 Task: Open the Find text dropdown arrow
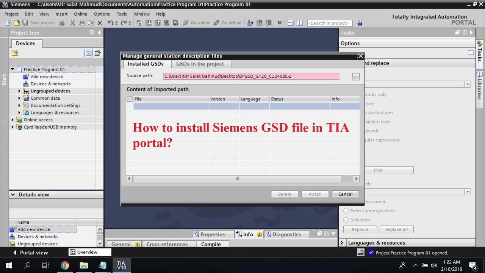tap(468, 84)
